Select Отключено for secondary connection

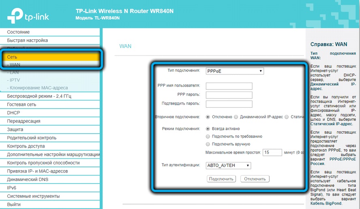click(208, 117)
